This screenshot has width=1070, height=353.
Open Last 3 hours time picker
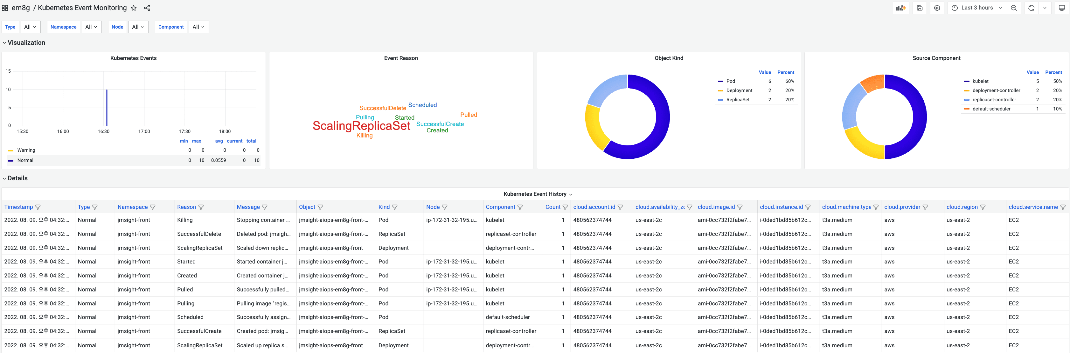(x=976, y=8)
